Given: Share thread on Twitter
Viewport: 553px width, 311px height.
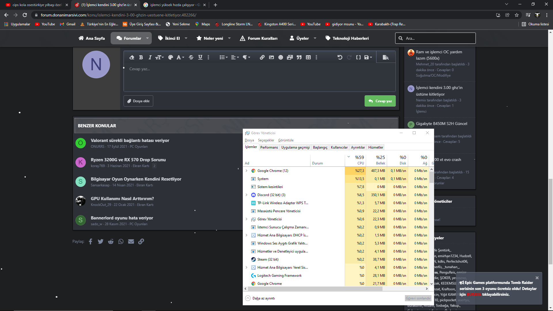Looking at the screenshot, I should point(101,241).
